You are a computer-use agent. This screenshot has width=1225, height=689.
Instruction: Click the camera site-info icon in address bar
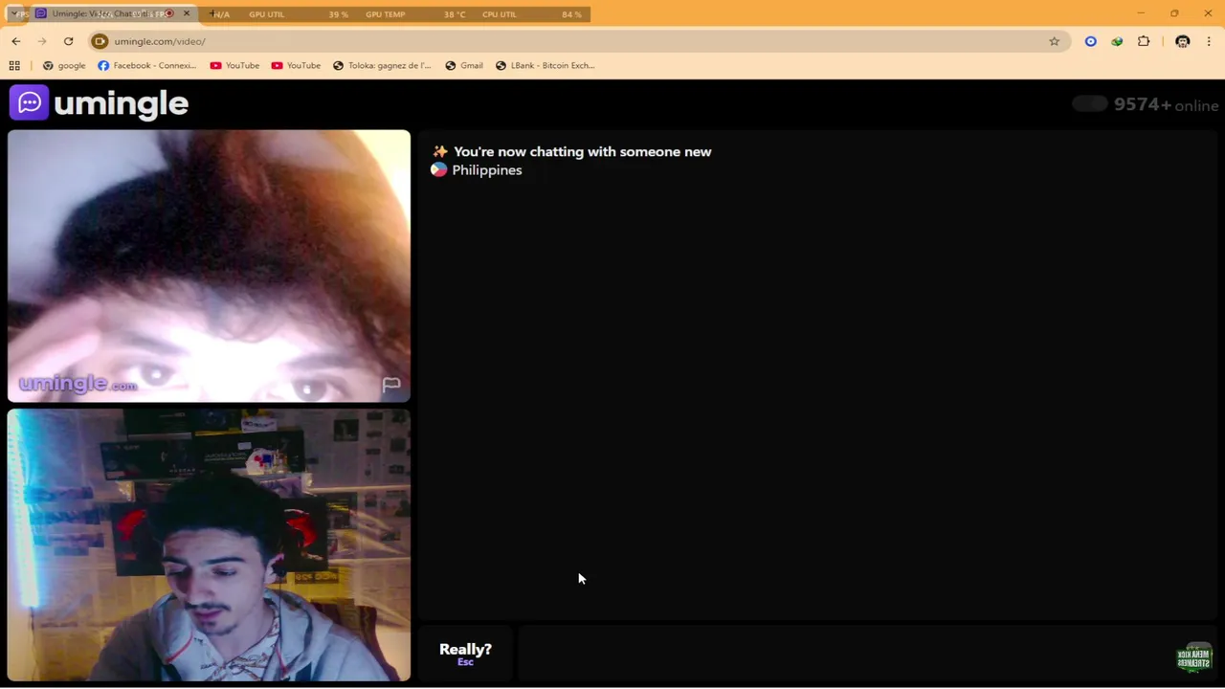[x=100, y=41]
